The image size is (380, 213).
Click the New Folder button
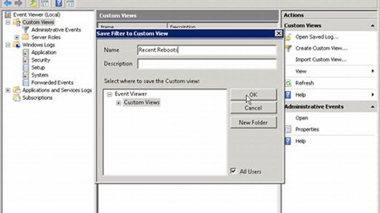[x=253, y=123]
